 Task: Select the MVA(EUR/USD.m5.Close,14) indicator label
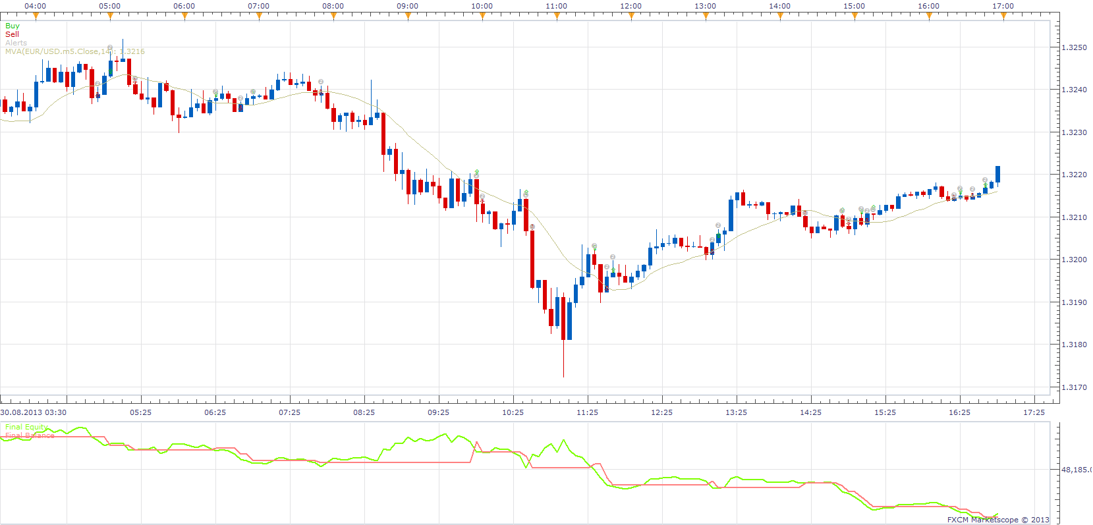click(75, 51)
